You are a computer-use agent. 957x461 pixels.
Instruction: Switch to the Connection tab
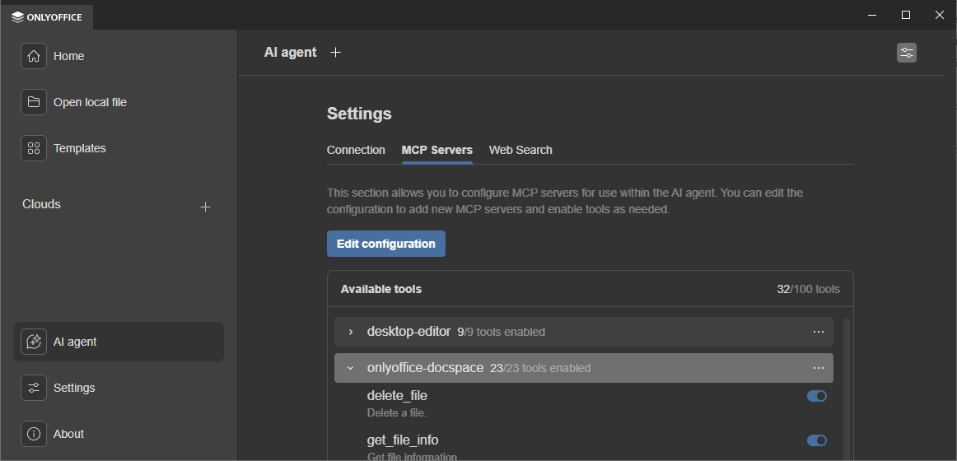pyautogui.click(x=356, y=150)
